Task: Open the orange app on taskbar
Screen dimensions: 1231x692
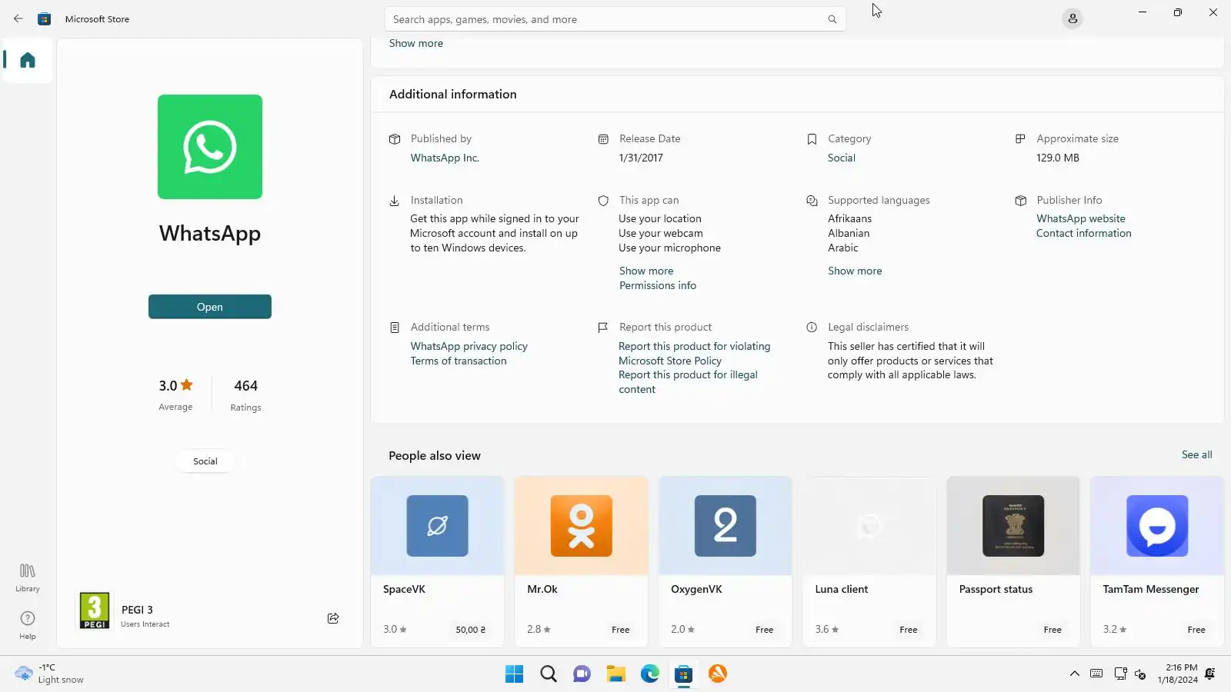Action: 717,674
